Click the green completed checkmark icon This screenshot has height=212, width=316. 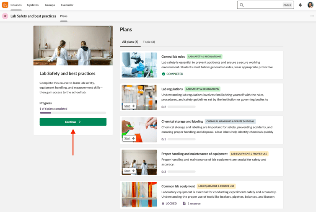(163, 74)
